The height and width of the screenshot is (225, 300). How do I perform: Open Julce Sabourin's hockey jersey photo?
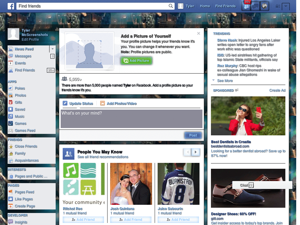[x=178, y=184]
